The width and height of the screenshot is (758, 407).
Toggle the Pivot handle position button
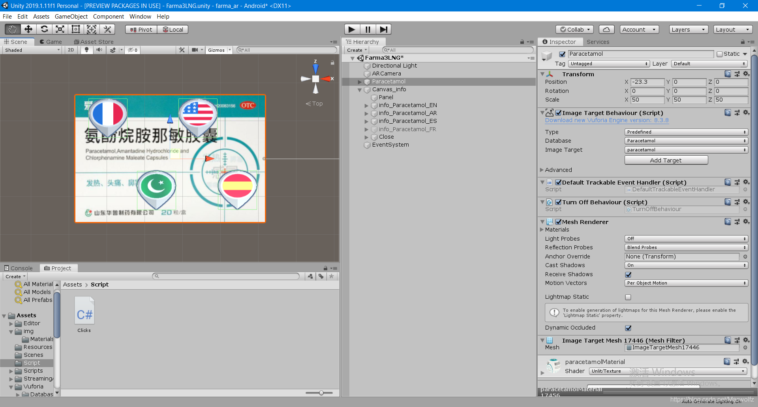pyautogui.click(x=141, y=30)
